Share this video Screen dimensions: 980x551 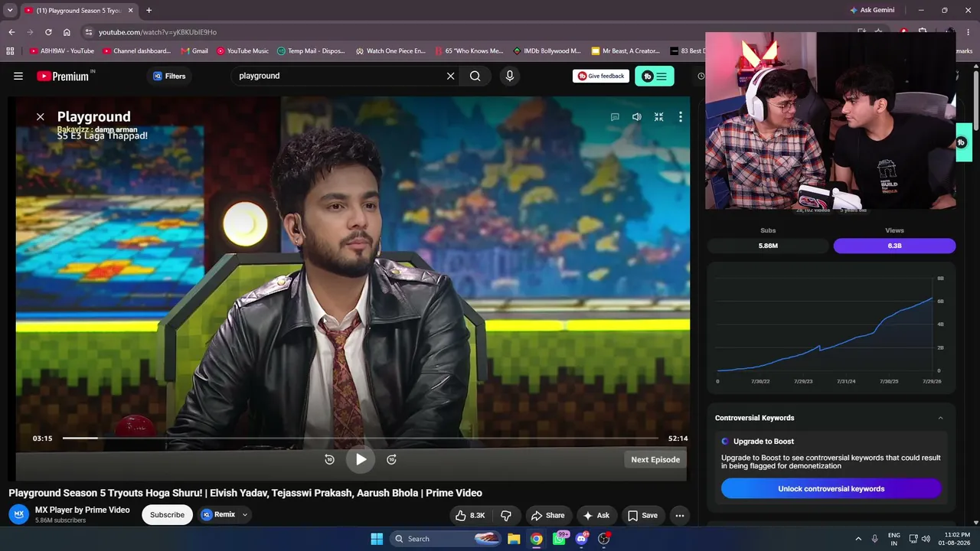tap(548, 515)
